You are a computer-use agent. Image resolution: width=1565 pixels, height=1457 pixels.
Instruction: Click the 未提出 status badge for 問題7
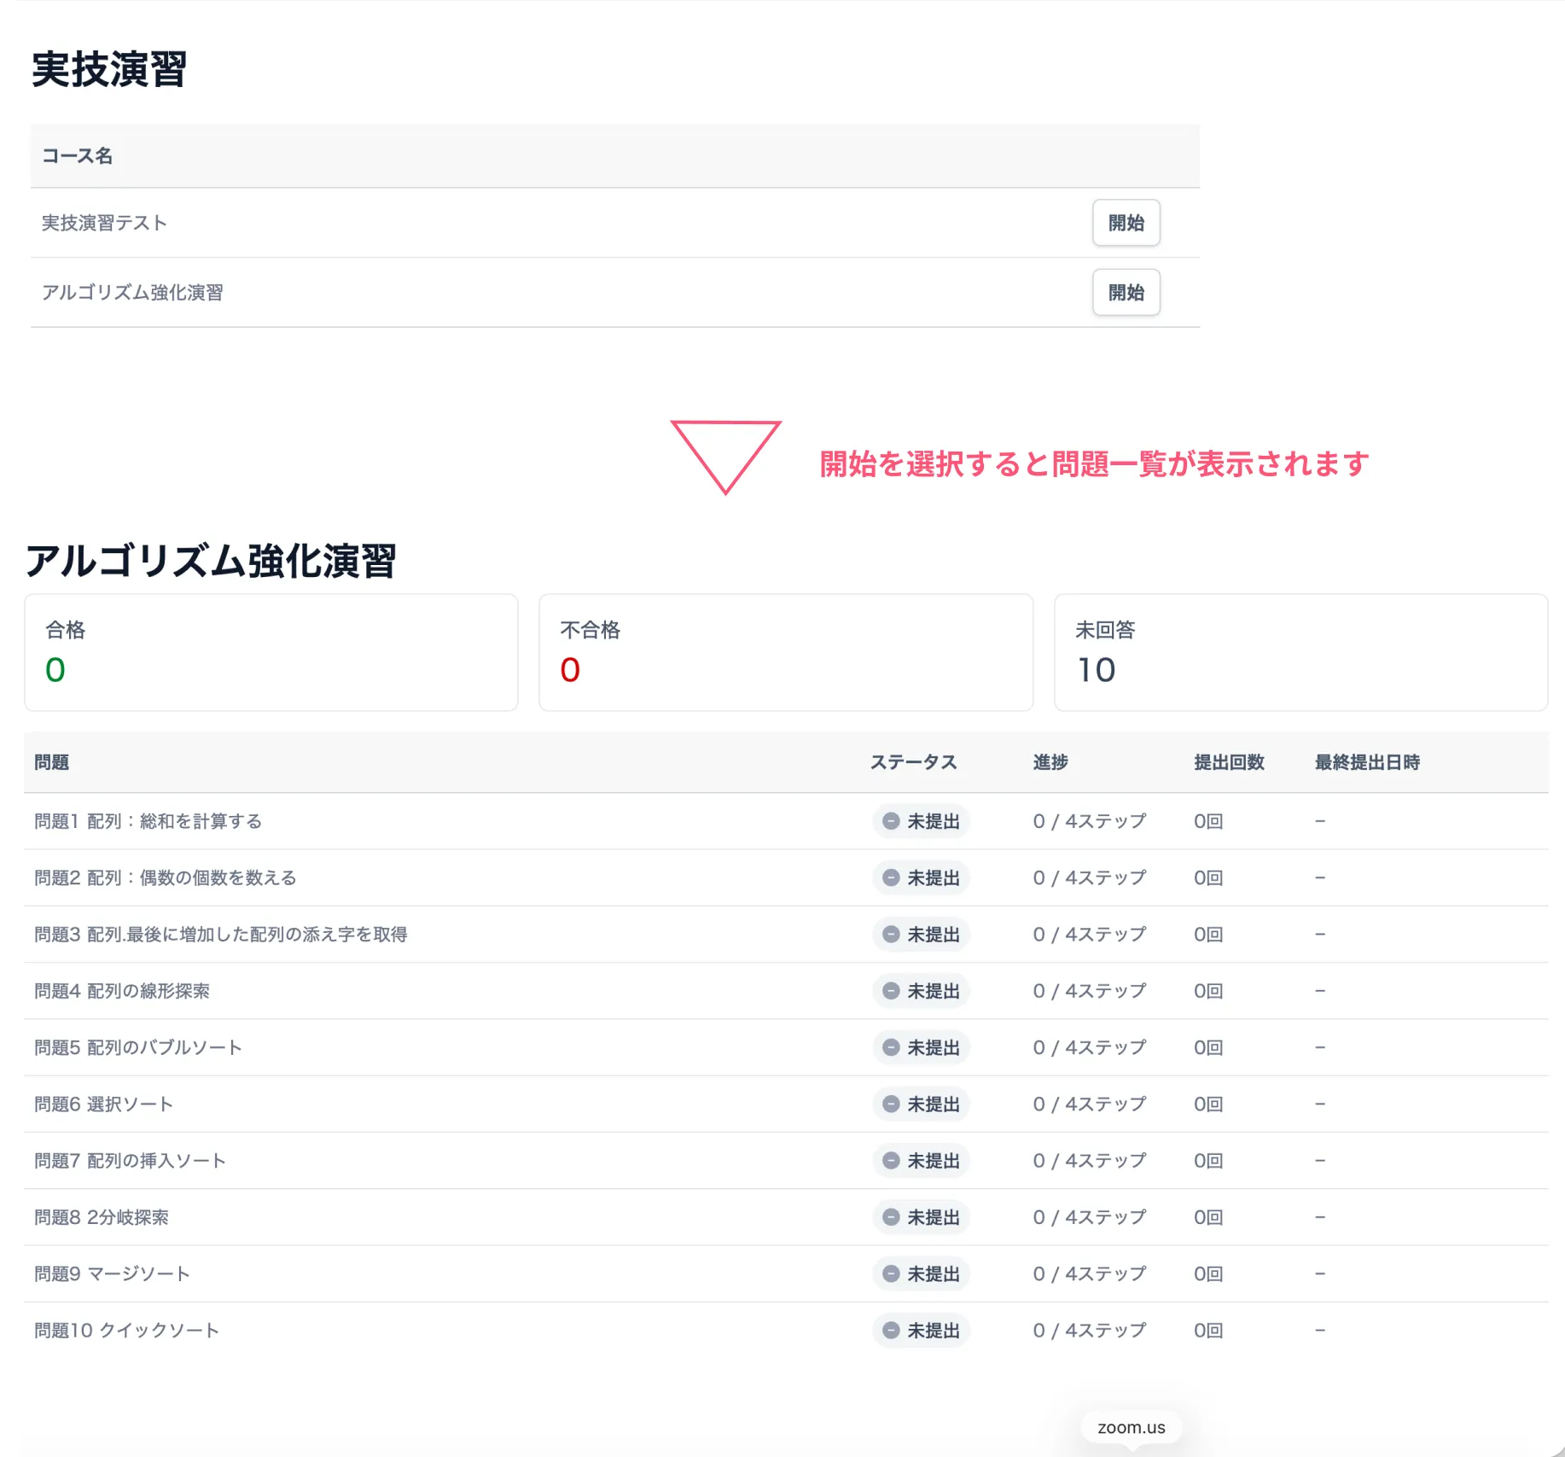tap(921, 1161)
